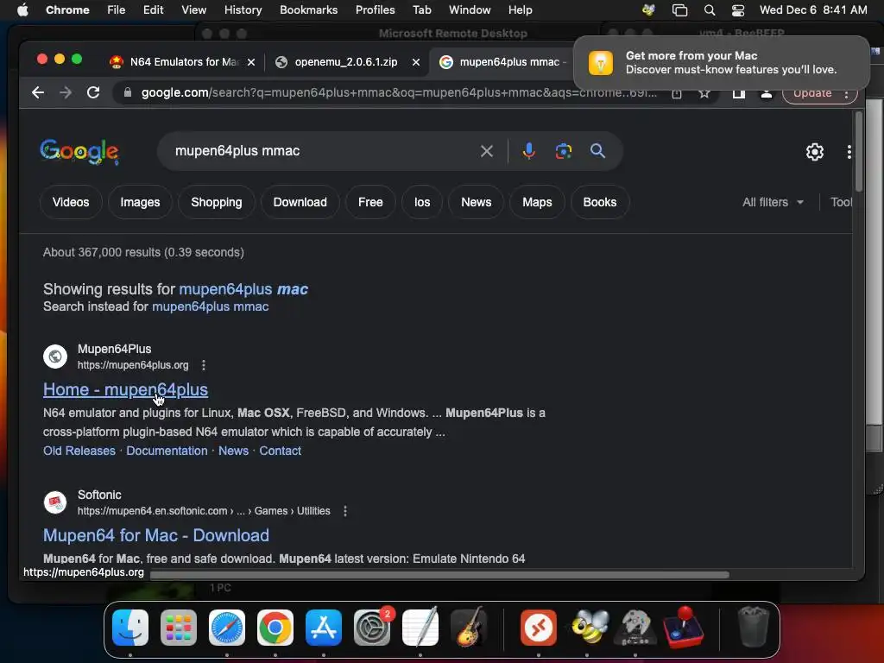Open Spotlight search in the menu bar
The image size is (884, 663).
pyautogui.click(x=710, y=10)
